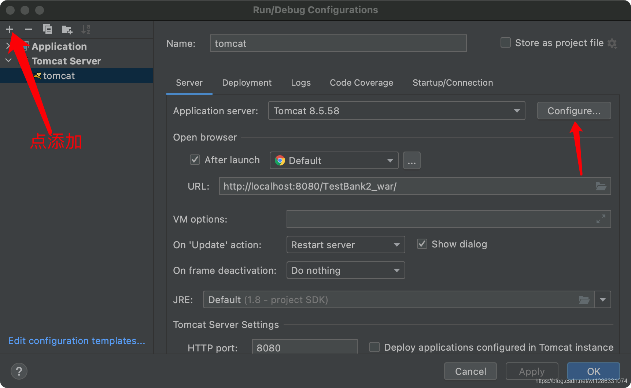The image size is (631, 388).
Task: Open the Application server dropdown
Action: pos(396,111)
